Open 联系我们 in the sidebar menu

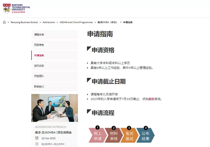coord(54,86)
